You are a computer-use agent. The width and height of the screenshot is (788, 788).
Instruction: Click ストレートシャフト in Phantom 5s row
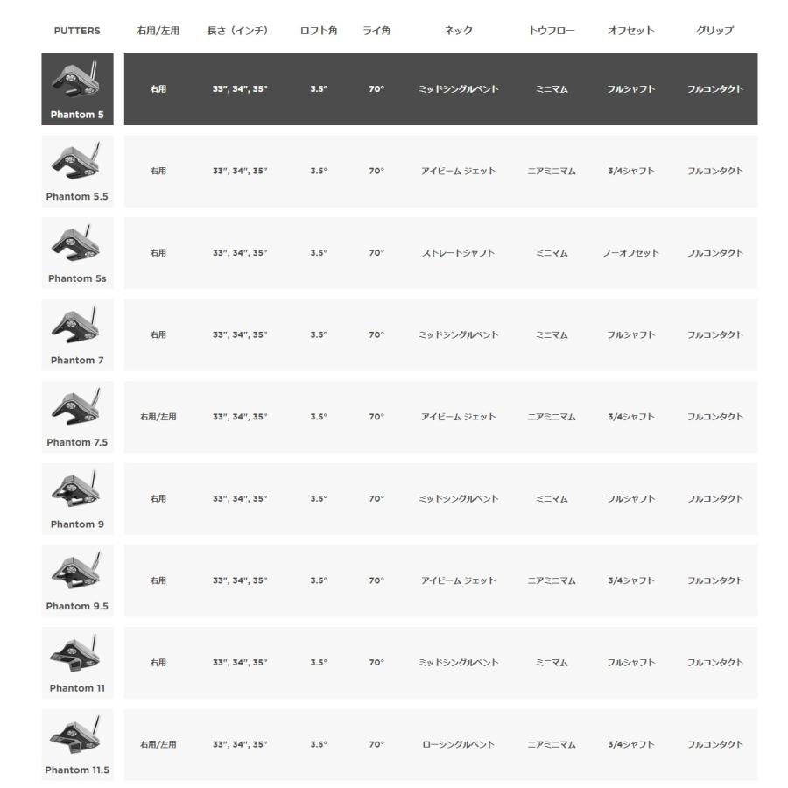pos(458,253)
